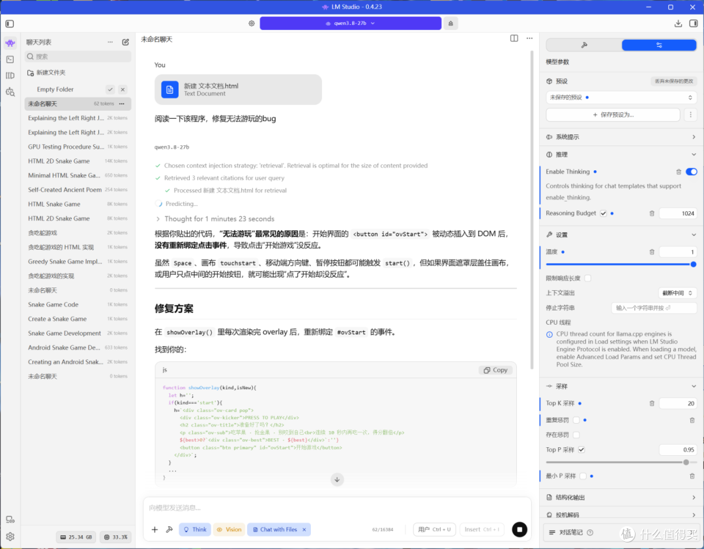Viewport: 704px width, 549px height.
Task: Check the 限制响应长度 checkbox
Action: pyautogui.click(x=588, y=278)
